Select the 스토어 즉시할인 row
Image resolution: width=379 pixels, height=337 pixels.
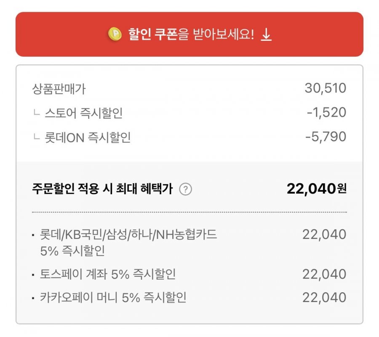[189, 112]
